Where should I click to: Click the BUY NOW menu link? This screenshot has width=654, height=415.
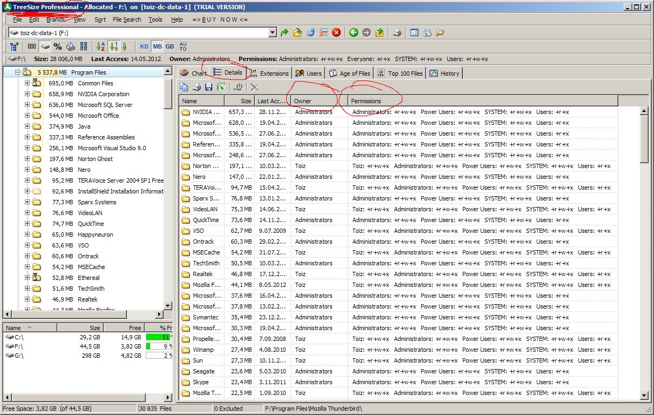point(220,19)
